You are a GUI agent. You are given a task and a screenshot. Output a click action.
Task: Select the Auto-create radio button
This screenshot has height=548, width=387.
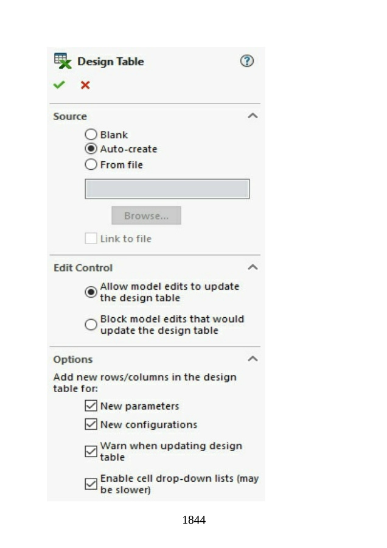tap(91, 149)
